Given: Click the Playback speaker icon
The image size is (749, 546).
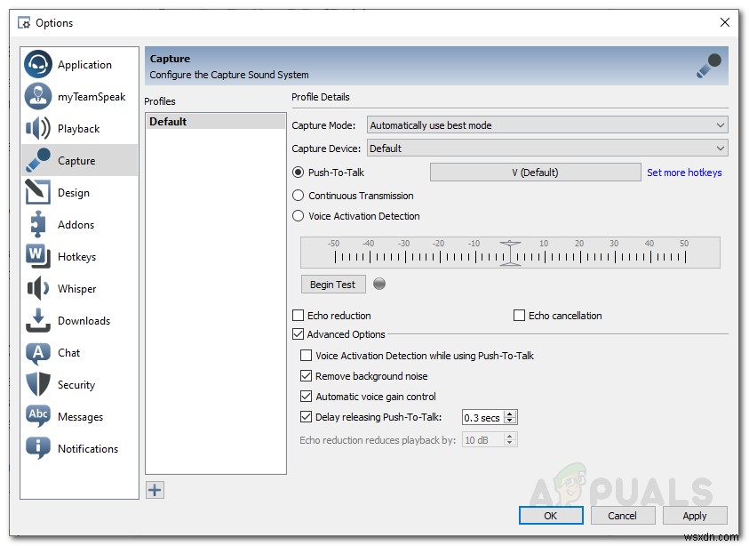Looking at the screenshot, I should [x=36, y=128].
